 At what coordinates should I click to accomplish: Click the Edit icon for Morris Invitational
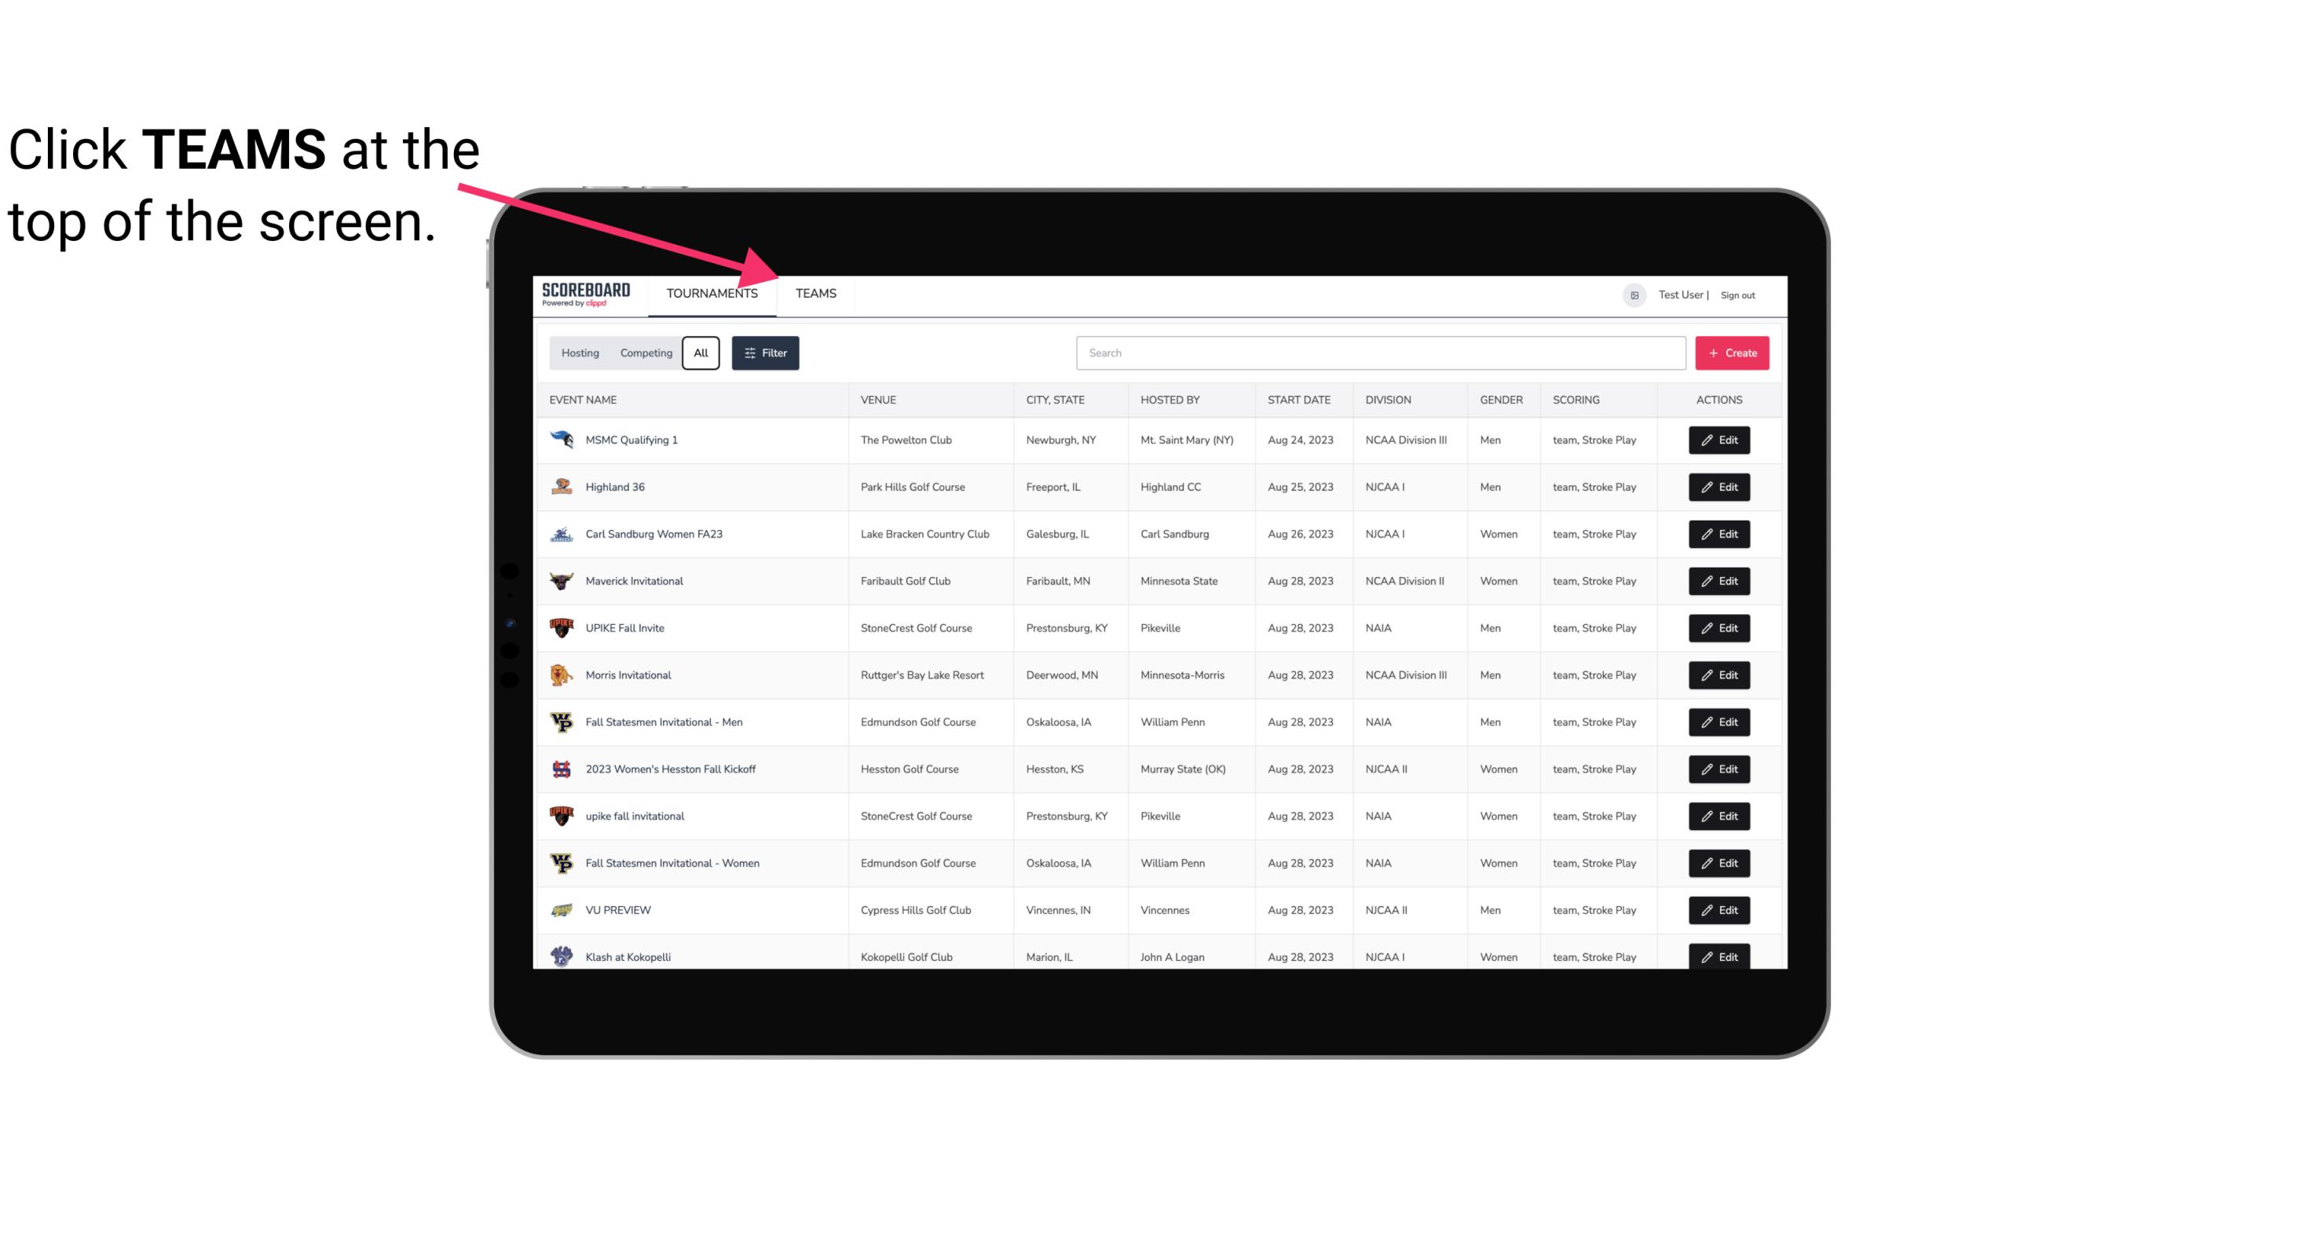pyautogui.click(x=1720, y=675)
